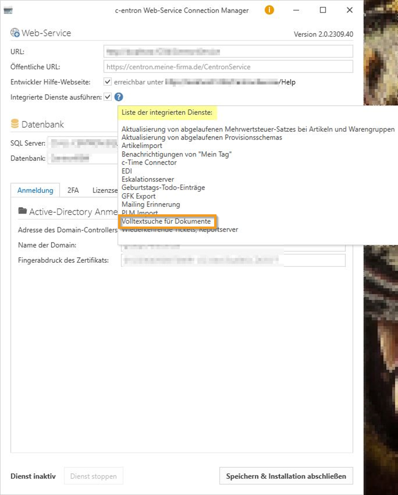The height and width of the screenshot is (495, 398).
Task: Click the Active-Directory folder icon
Action: tap(23, 211)
